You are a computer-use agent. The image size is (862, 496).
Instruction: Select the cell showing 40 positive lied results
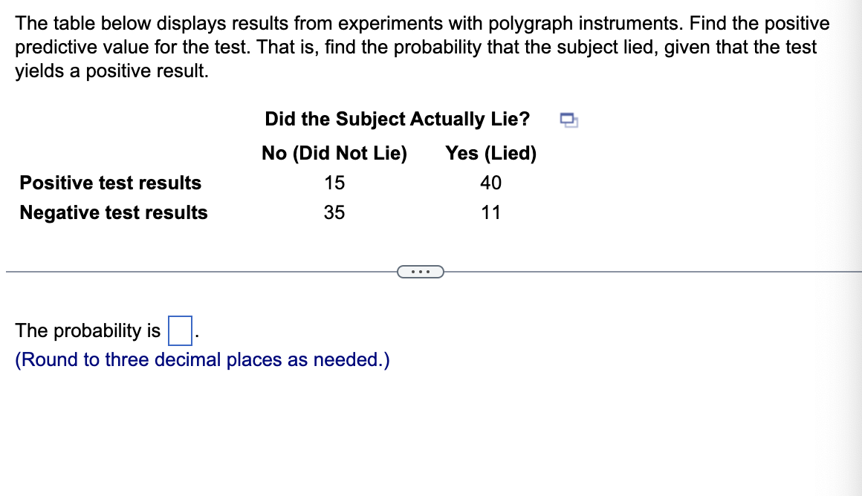point(492,183)
